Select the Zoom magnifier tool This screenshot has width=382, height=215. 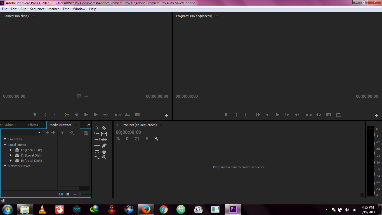[104, 157]
